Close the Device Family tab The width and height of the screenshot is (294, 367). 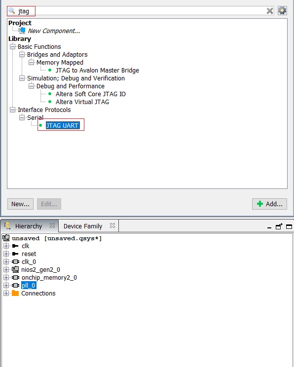pyautogui.click(x=112, y=225)
